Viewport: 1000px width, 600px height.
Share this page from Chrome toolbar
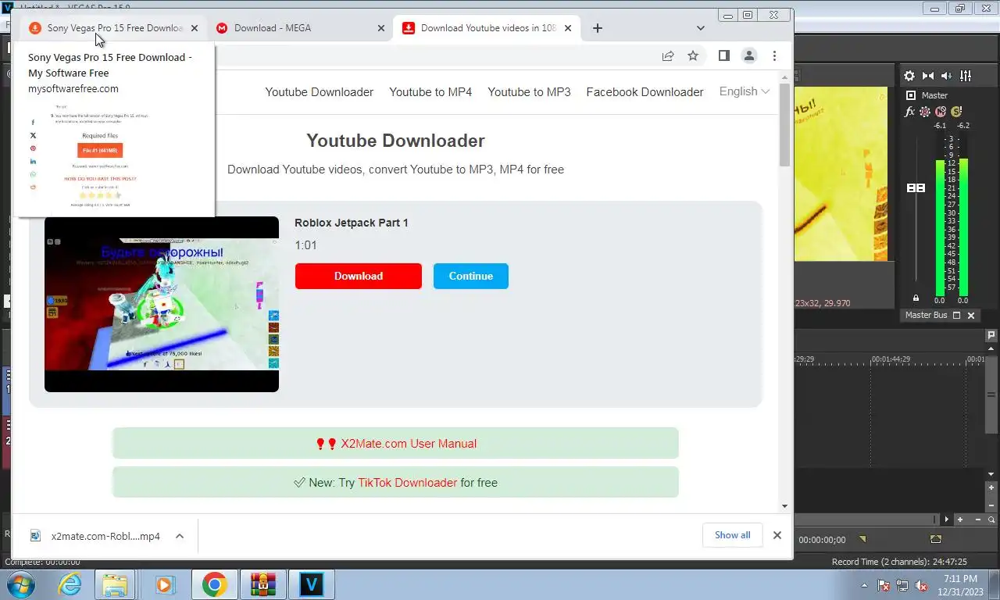pos(668,55)
